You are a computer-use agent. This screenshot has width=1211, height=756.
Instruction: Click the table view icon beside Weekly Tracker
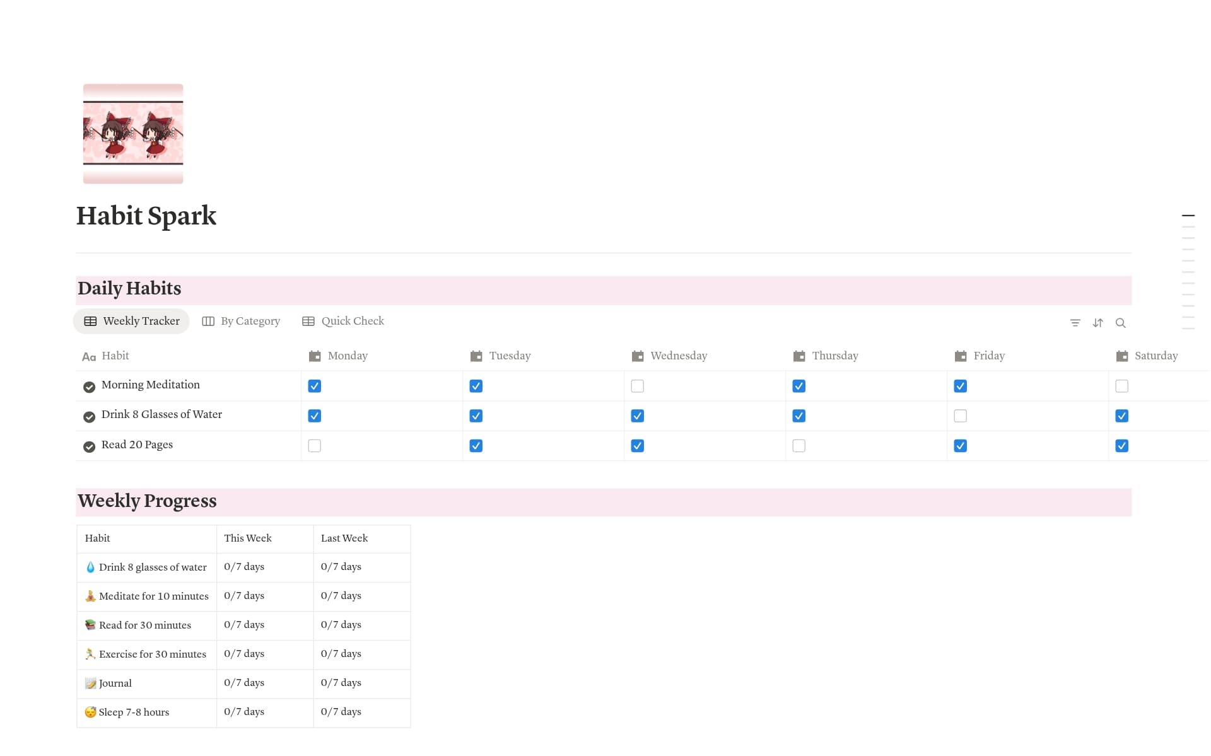click(x=90, y=321)
